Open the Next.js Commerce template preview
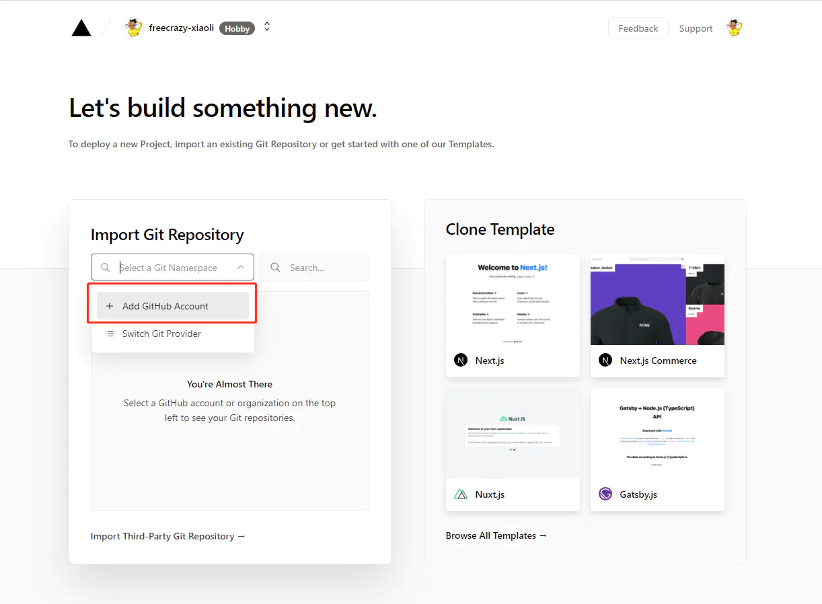822x604 pixels. click(657, 300)
